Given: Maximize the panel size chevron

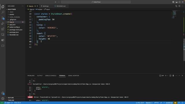Looking at the screenshot, I should (179, 76).
